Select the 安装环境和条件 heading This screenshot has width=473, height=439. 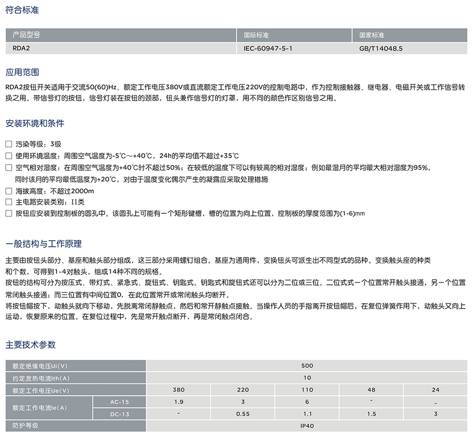click(35, 124)
